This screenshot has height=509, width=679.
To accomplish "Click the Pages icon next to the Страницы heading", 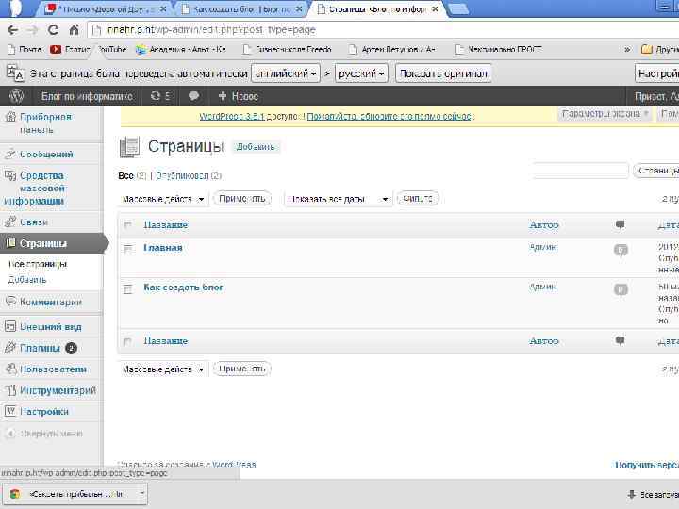I will pyautogui.click(x=129, y=147).
